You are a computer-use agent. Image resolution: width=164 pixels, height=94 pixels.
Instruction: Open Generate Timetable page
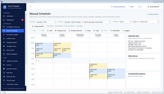point(13,34)
